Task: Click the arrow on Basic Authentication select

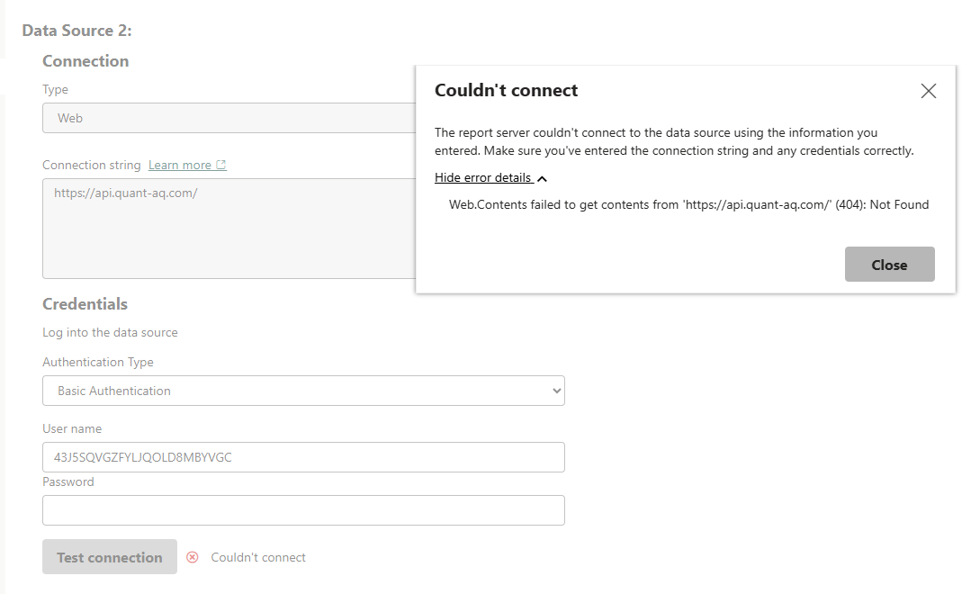Action: click(x=556, y=391)
